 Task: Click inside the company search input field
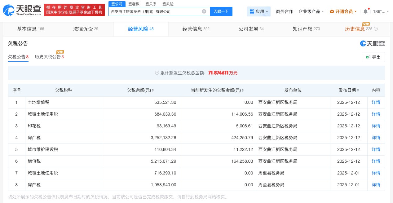click(155, 11)
